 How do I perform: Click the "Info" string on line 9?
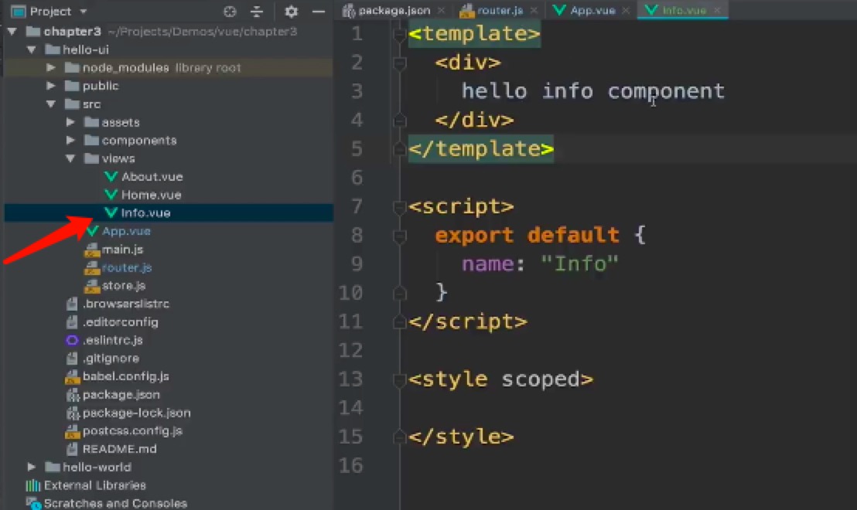[x=579, y=264]
